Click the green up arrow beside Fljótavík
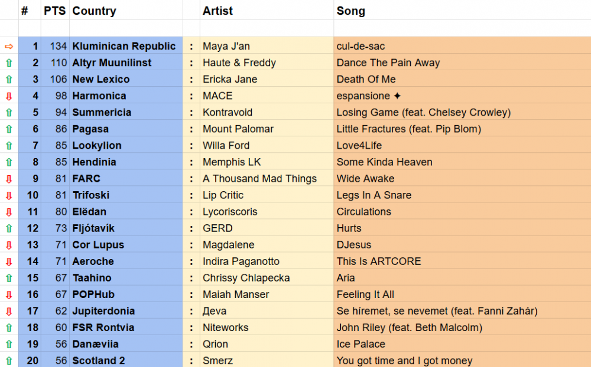 pyautogui.click(x=9, y=228)
